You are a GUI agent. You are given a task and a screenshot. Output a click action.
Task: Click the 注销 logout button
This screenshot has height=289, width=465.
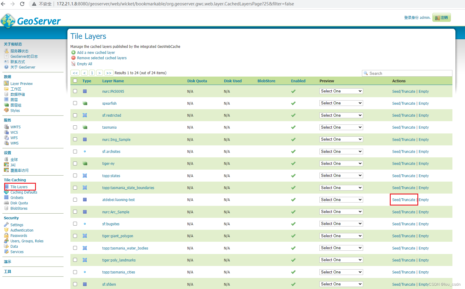(x=442, y=18)
